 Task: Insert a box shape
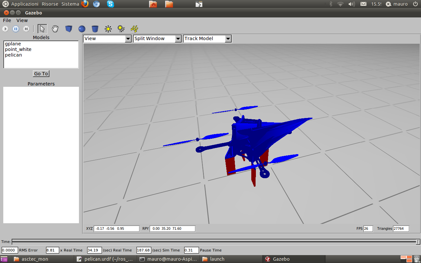pos(68,29)
